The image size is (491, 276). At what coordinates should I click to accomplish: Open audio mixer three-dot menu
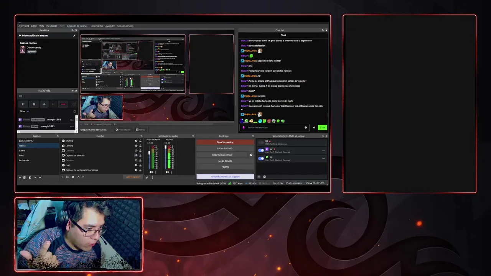[x=152, y=177]
